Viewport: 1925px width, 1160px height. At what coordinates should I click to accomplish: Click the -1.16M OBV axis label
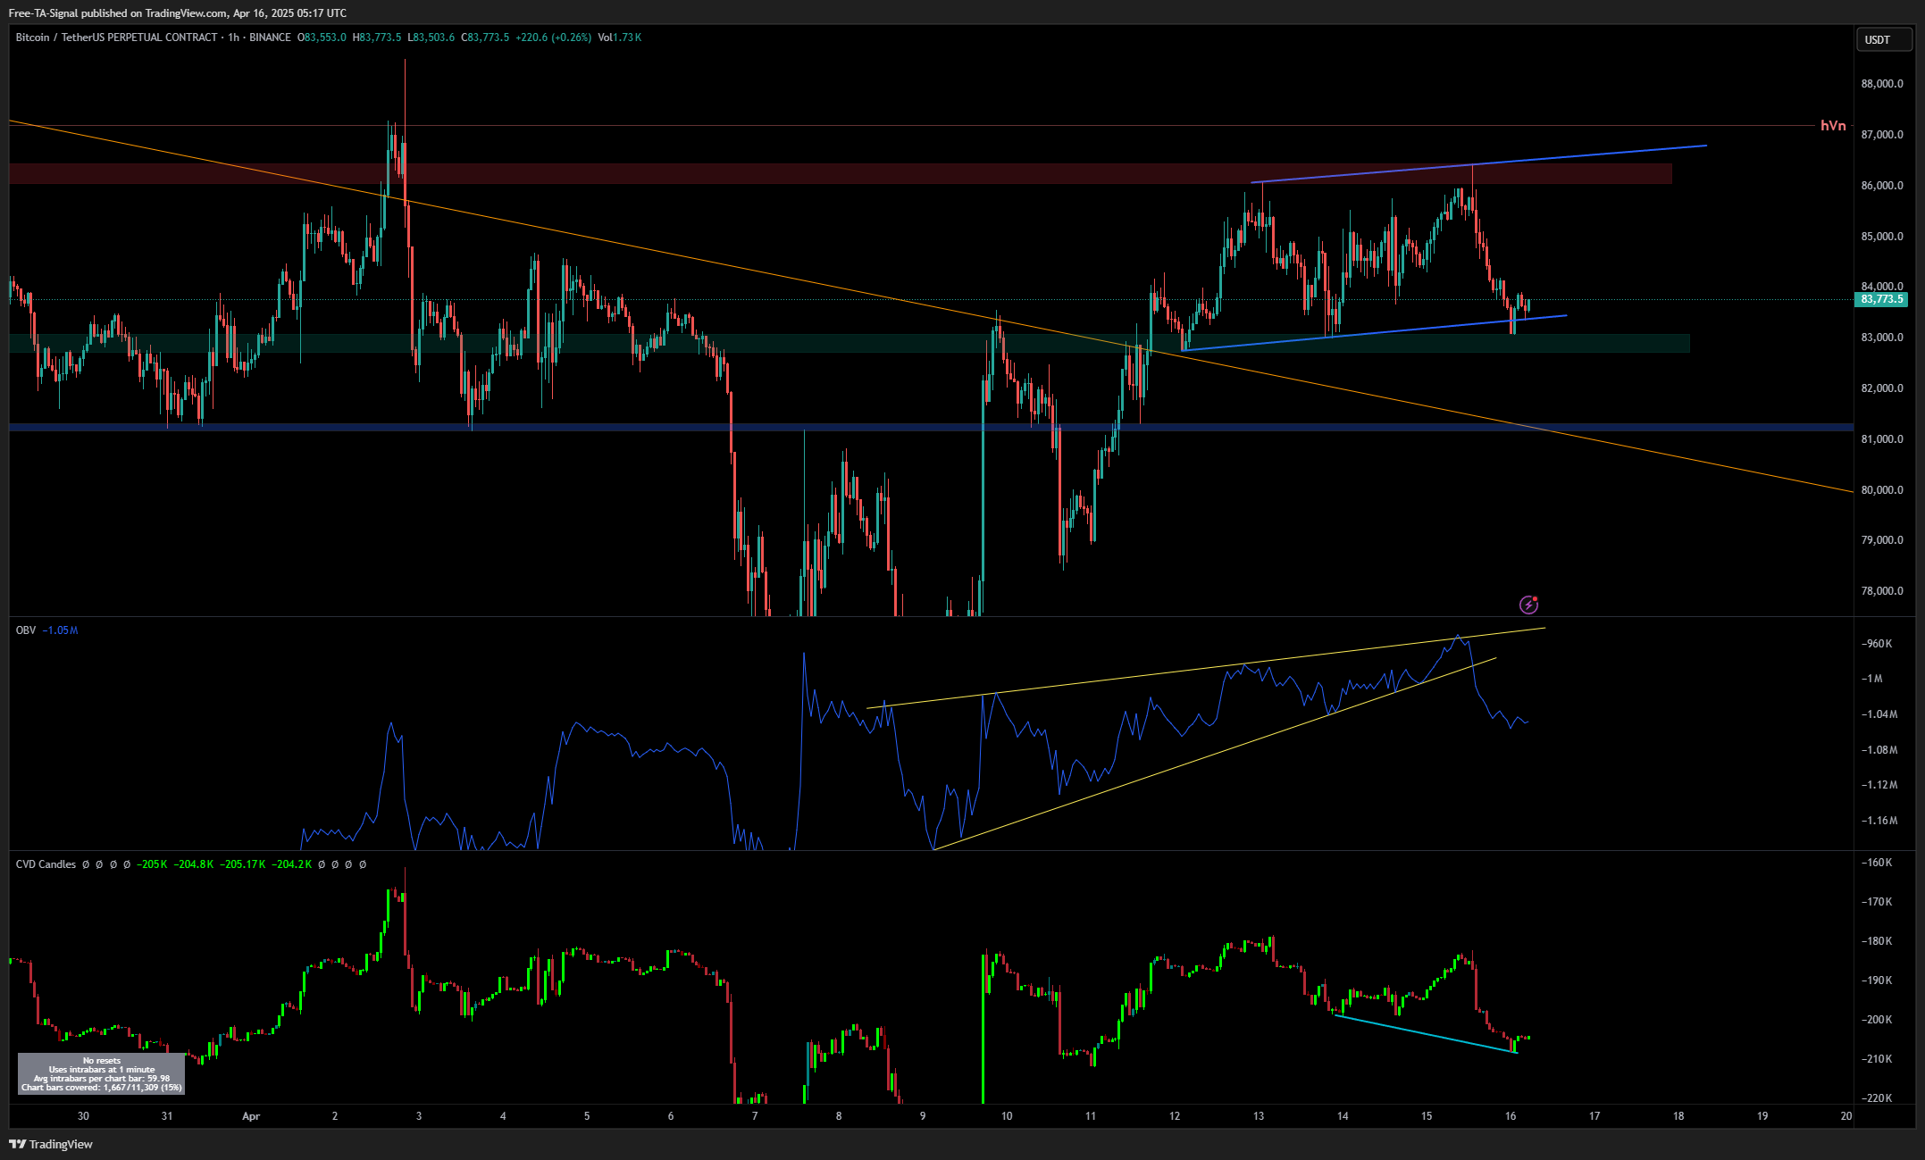[x=1879, y=821]
